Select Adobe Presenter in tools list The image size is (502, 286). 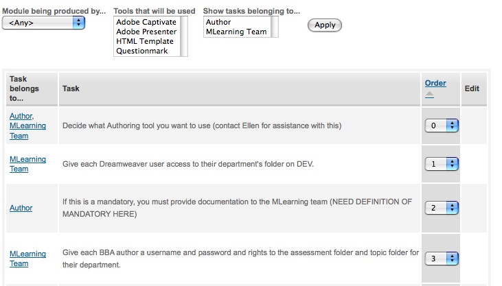147,32
